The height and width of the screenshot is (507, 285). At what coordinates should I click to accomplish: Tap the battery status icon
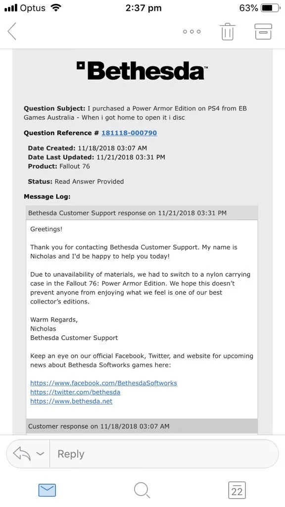[x=270, y=8]
